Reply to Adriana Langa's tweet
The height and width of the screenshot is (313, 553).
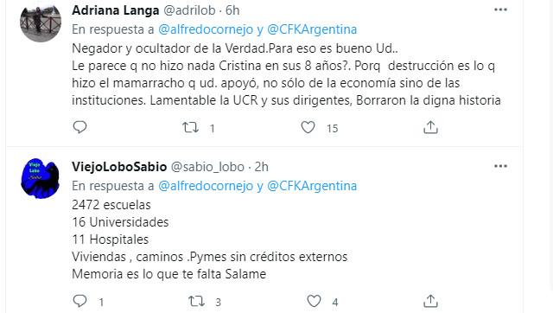(79, 127)
